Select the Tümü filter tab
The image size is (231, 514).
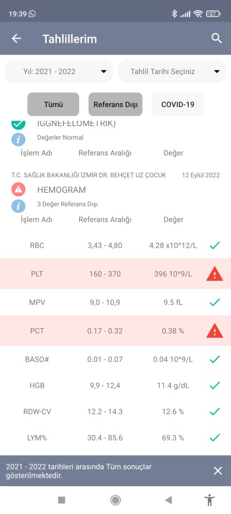53,105
